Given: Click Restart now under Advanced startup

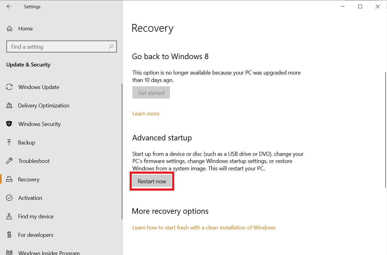Looking at the screenshot, I should point(152,181).
